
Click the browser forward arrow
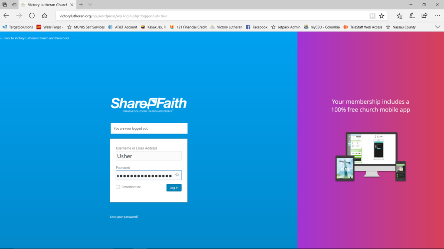pyautogui.click(x=19, y=16)
